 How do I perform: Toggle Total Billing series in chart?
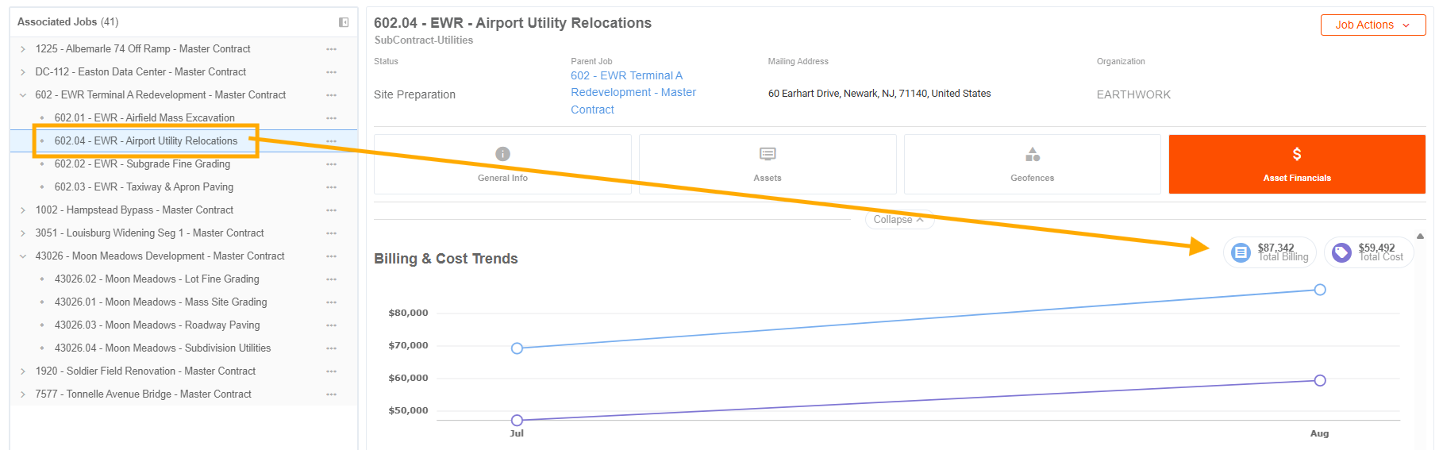tap(1270, 252)
